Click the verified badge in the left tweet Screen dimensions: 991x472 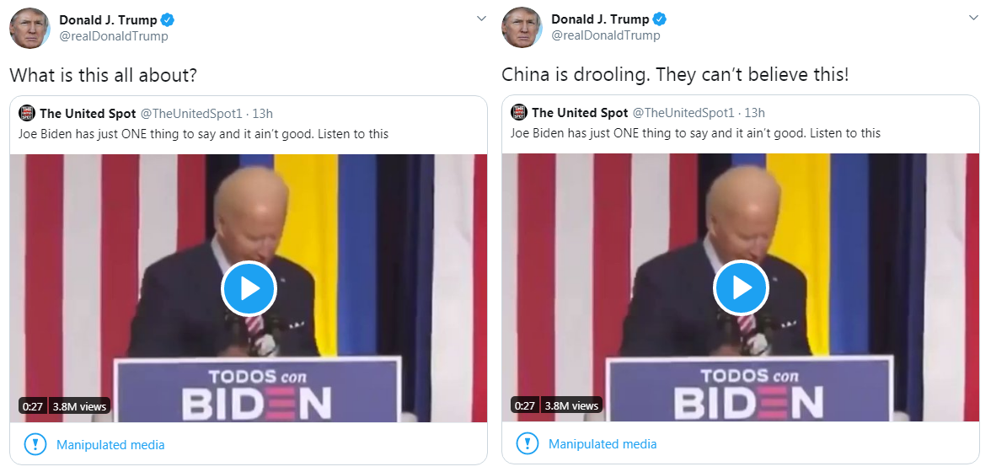point(168,20)
